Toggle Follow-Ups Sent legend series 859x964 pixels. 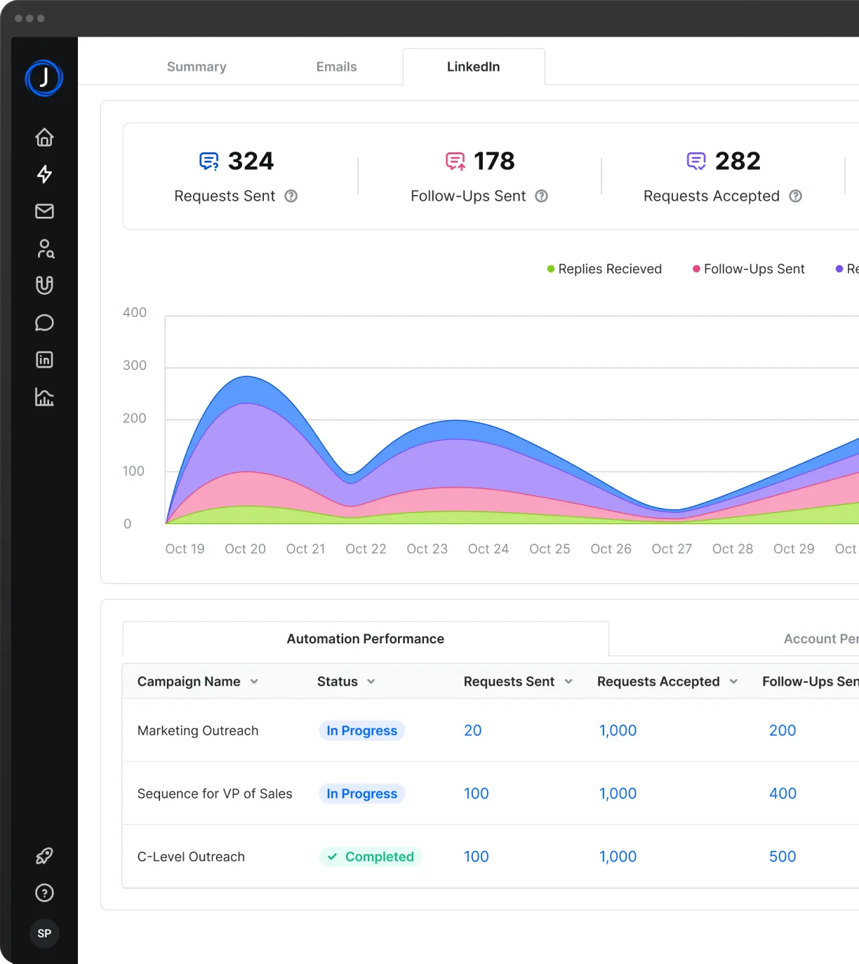748,269
